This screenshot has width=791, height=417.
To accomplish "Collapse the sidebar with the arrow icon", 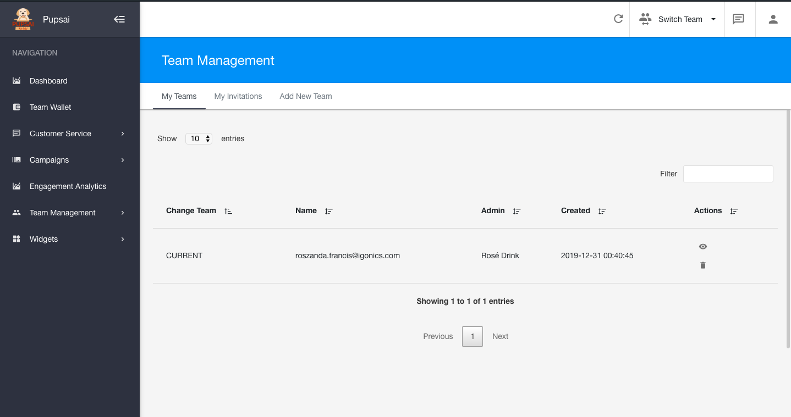I will coord(119,19).
